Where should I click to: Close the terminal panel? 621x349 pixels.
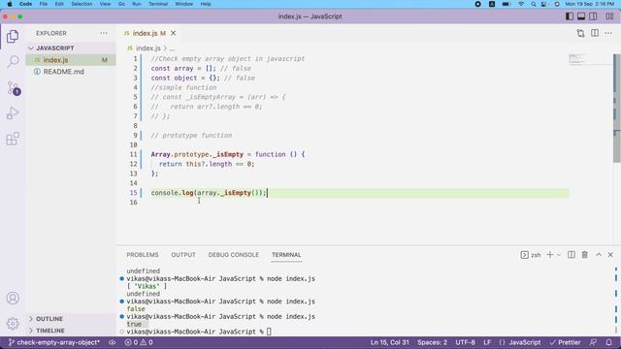pos(610,255)
